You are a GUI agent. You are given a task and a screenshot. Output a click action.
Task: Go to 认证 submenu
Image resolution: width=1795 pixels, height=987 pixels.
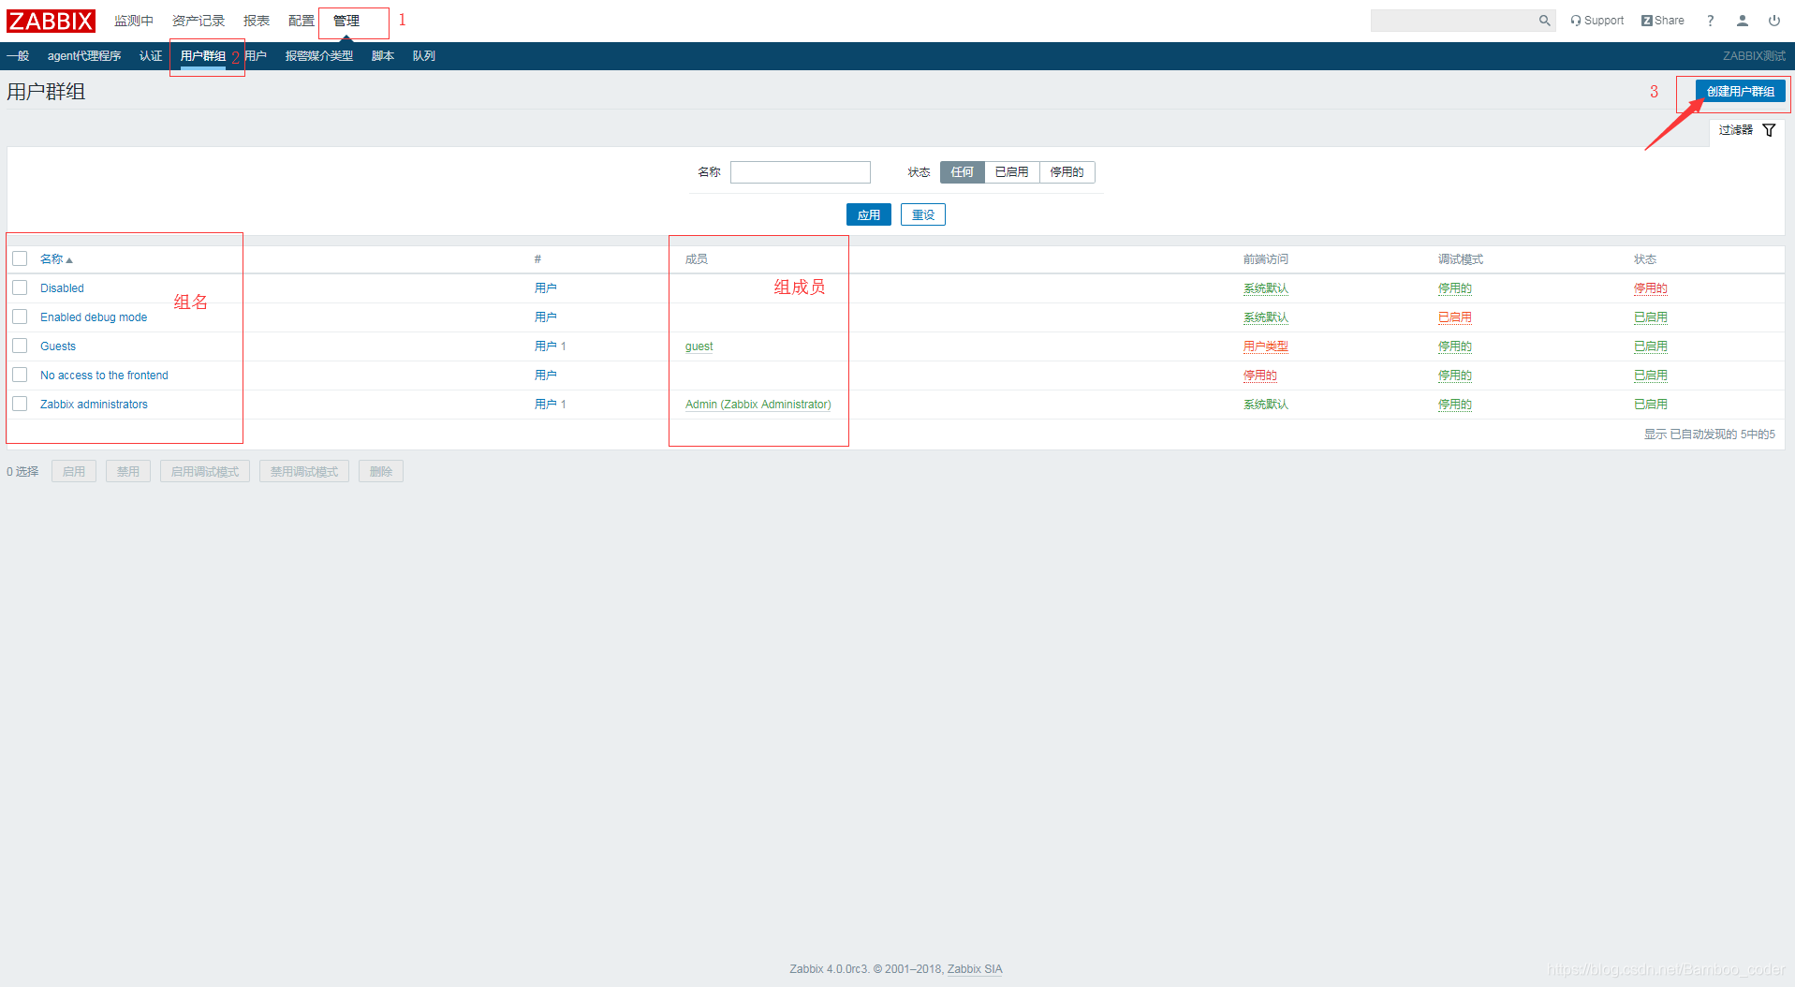tap(151, 56)
